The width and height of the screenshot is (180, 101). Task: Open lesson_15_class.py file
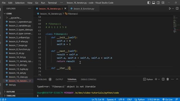click(x=18, y=77)
